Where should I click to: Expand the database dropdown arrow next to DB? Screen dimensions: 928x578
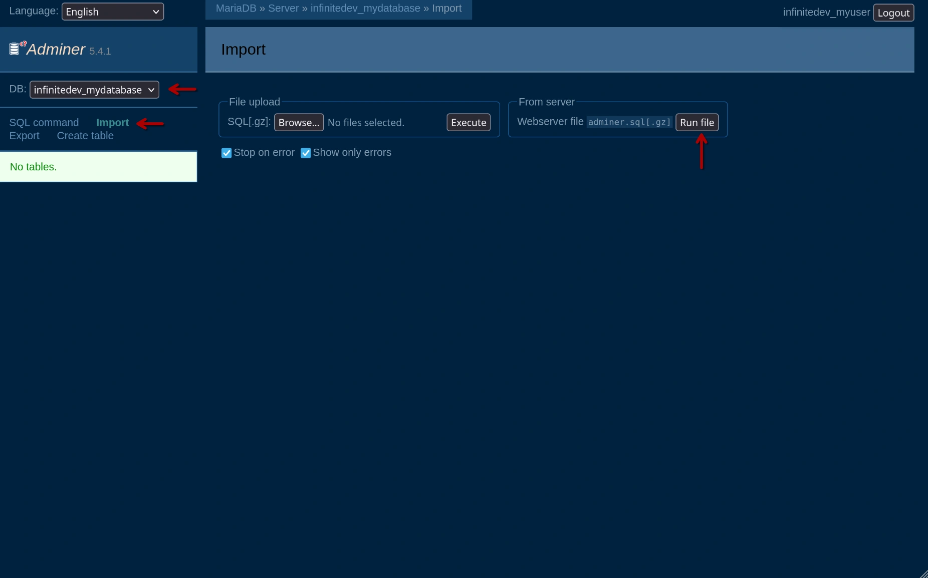click(151, 90)
